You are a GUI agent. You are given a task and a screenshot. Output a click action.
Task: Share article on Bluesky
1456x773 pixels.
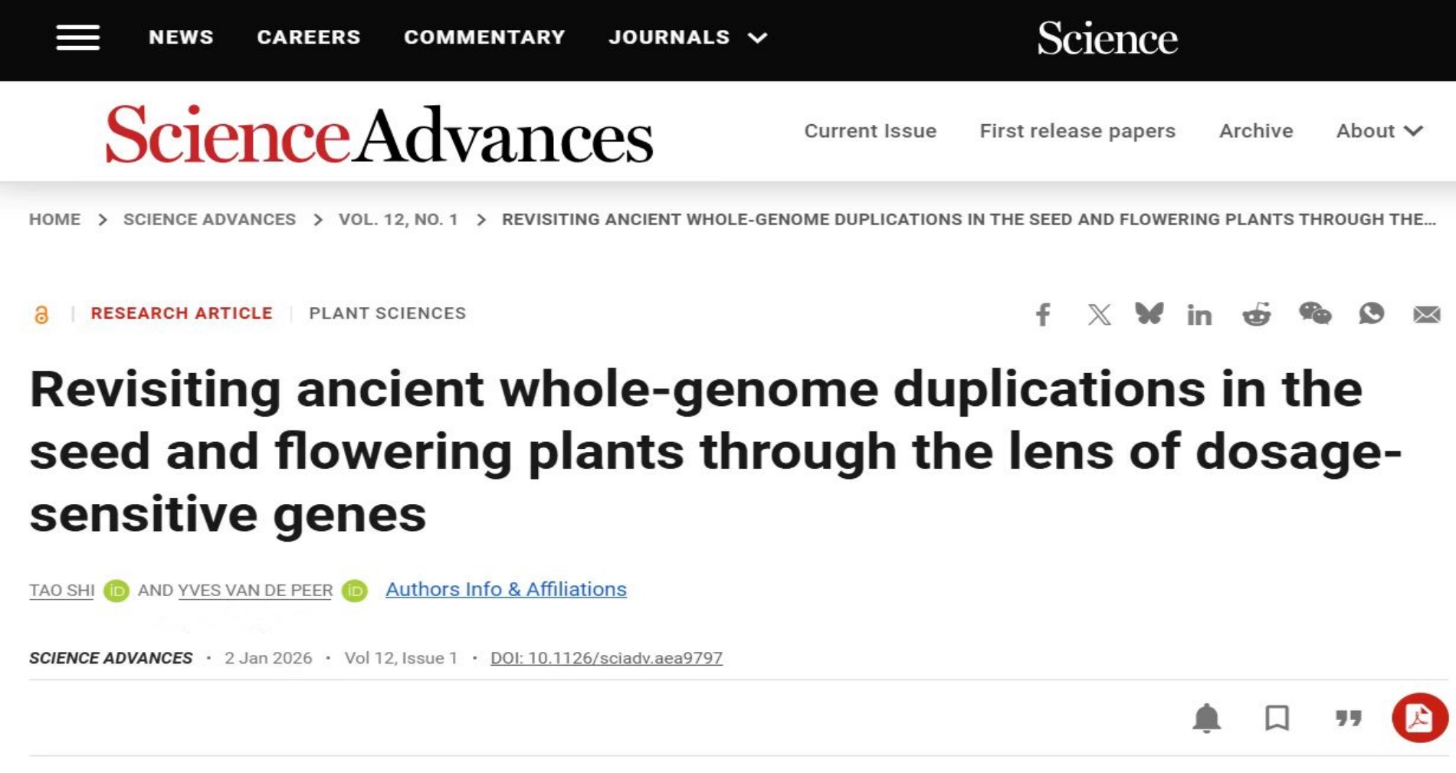(1149, 313)
